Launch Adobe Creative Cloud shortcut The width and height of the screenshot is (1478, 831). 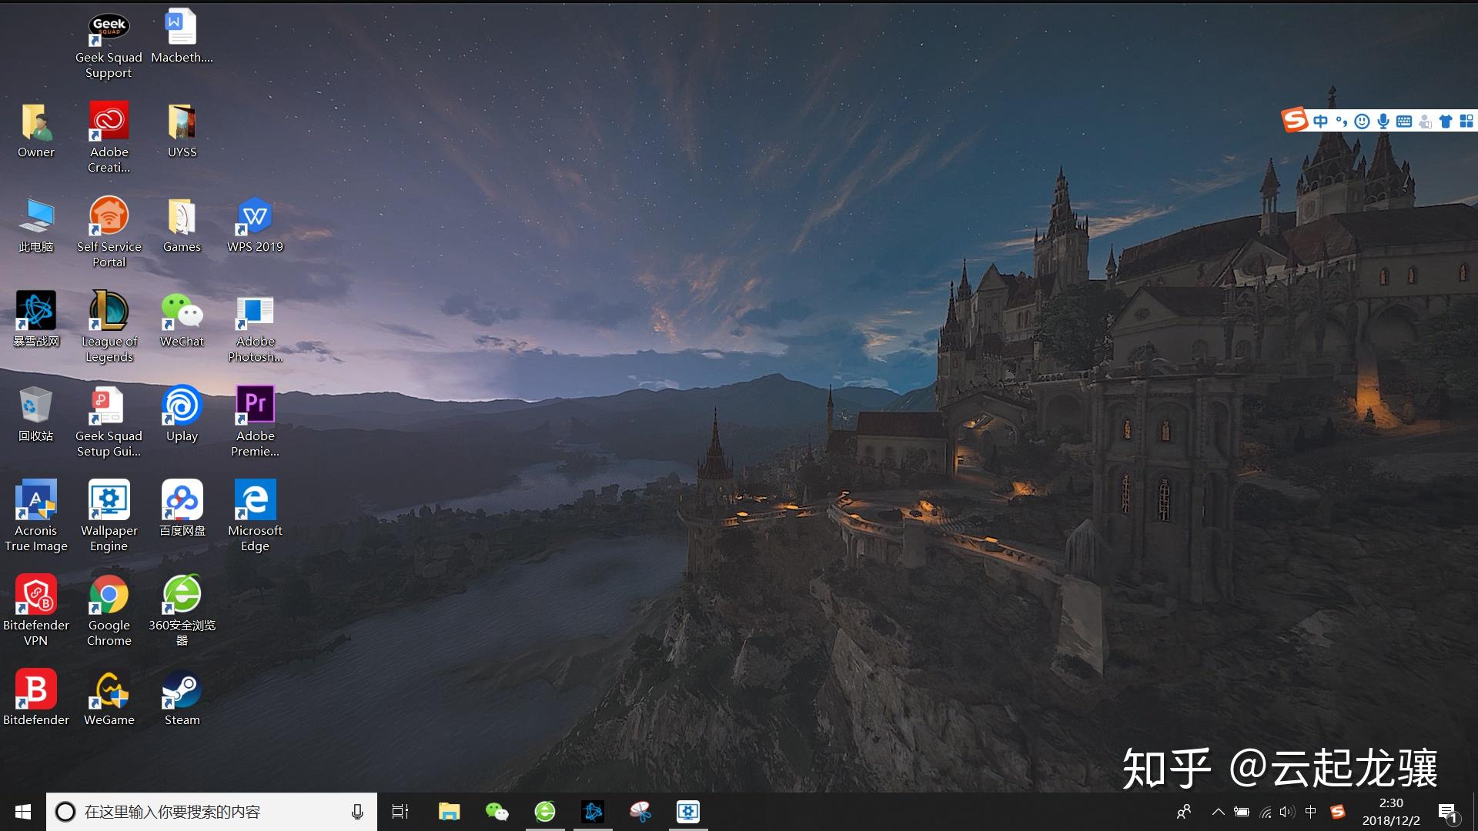pyautogui.click(x=109, y=139)
